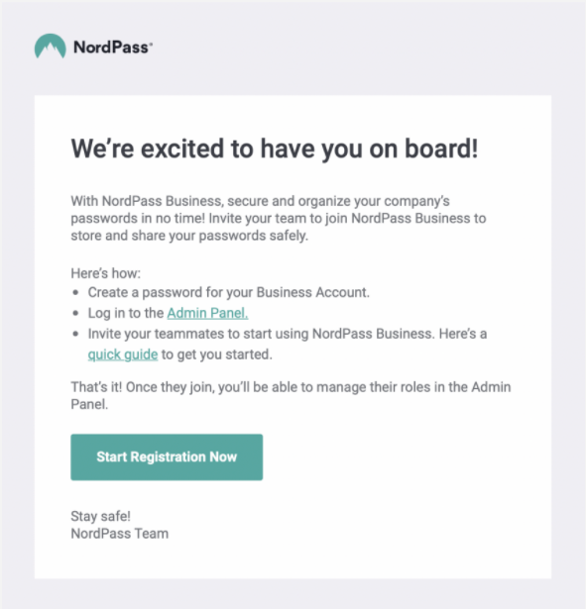Open the quick guide link

tap(123, 355)
